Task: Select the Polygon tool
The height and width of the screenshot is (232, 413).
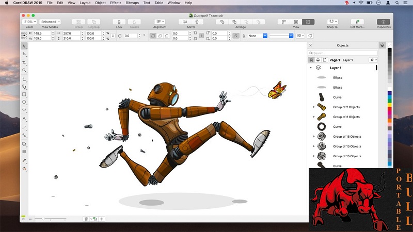Action: pos(24,110)
